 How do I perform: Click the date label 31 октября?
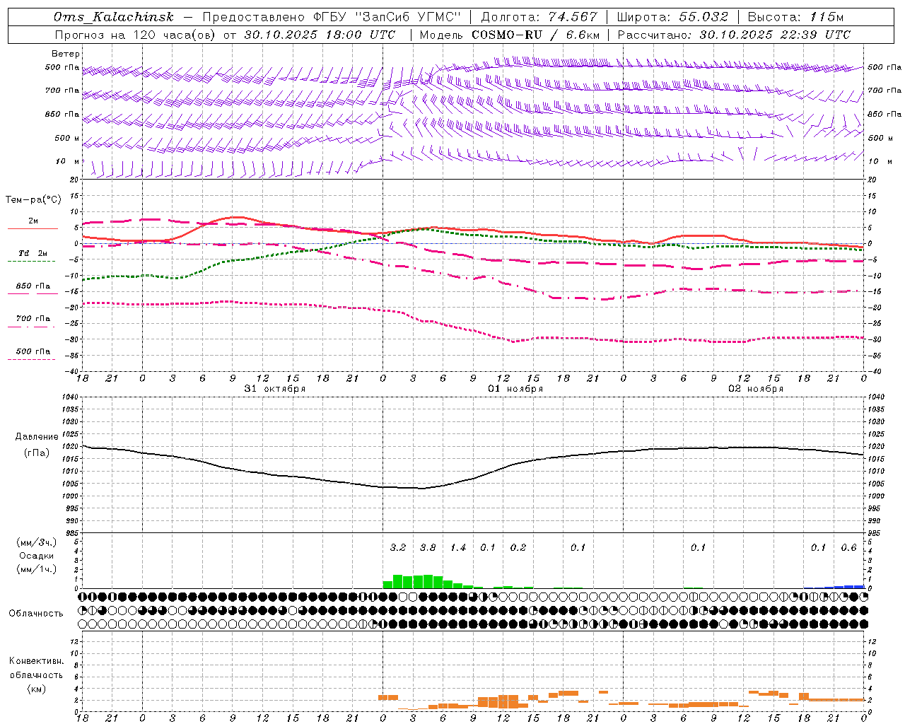pyautogui.click(x=275, y=389)
